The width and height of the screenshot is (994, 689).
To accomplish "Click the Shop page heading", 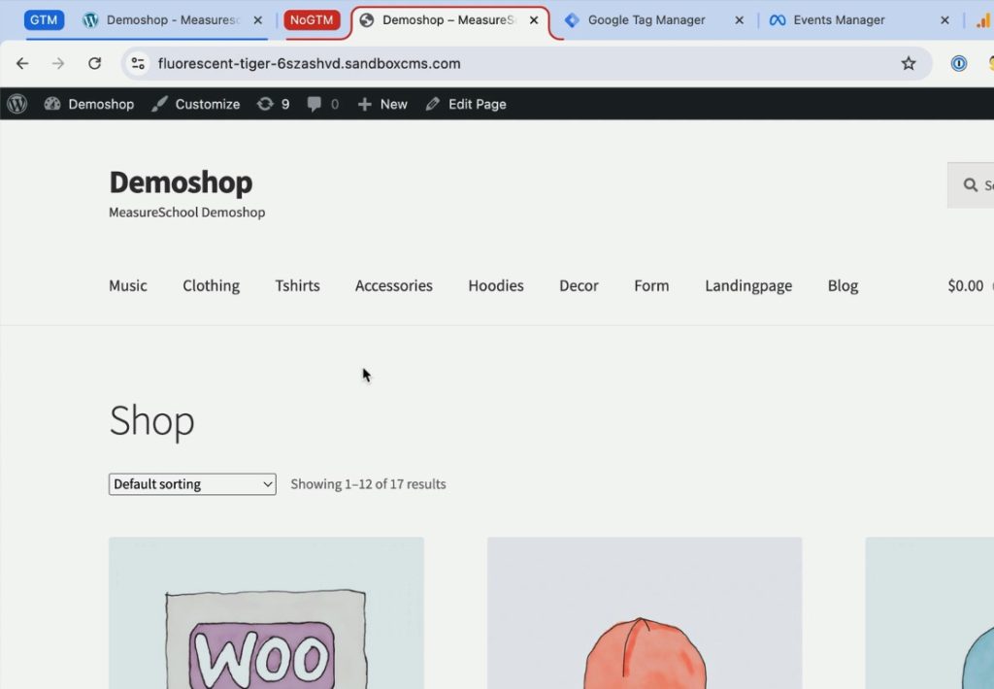I will 152,421.
